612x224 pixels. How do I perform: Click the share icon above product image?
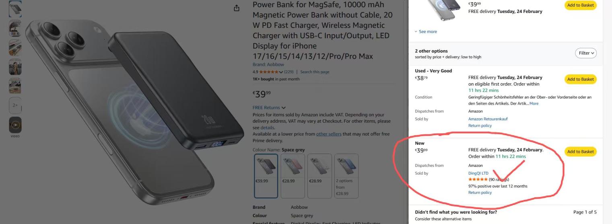[x=237, y=8]
